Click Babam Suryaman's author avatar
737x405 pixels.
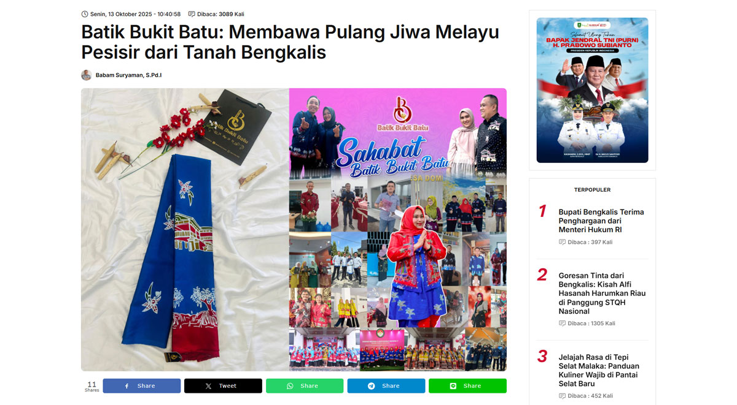[86, 75]
